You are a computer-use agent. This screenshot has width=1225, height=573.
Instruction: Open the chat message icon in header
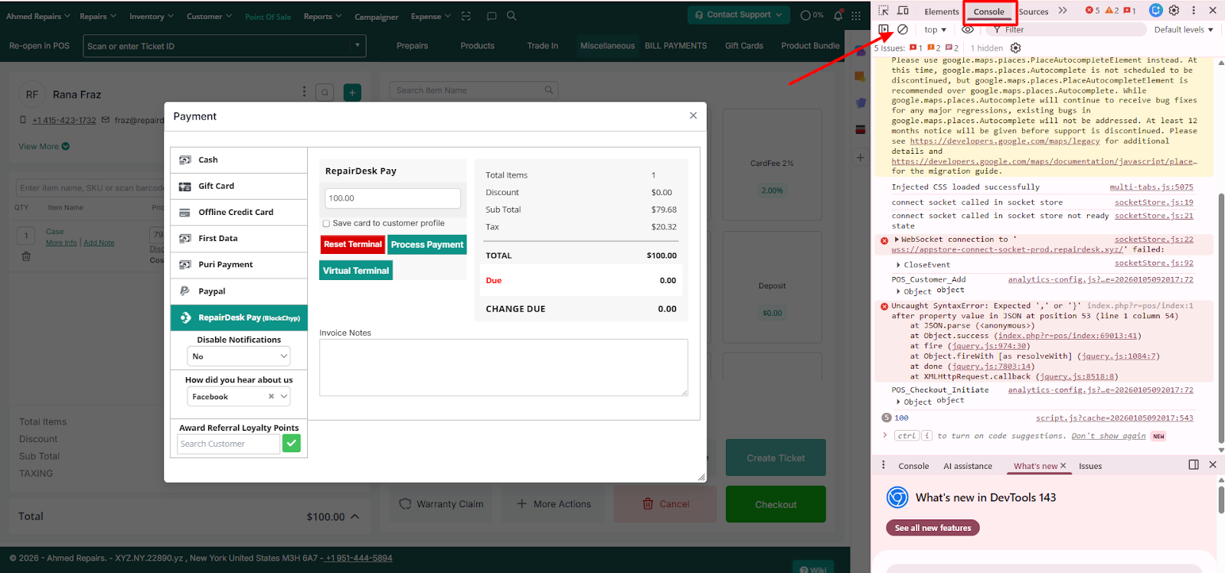coord(492,15)
